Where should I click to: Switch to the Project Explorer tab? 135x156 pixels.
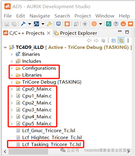[x=75, y=33]
